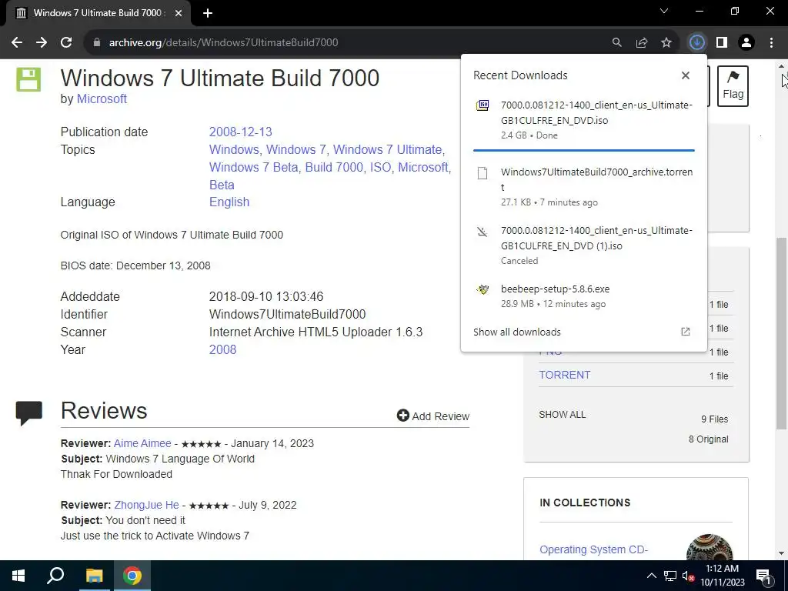Click the collection gears thumbnail
788x591 pixels.
click(x=709, y=548)
